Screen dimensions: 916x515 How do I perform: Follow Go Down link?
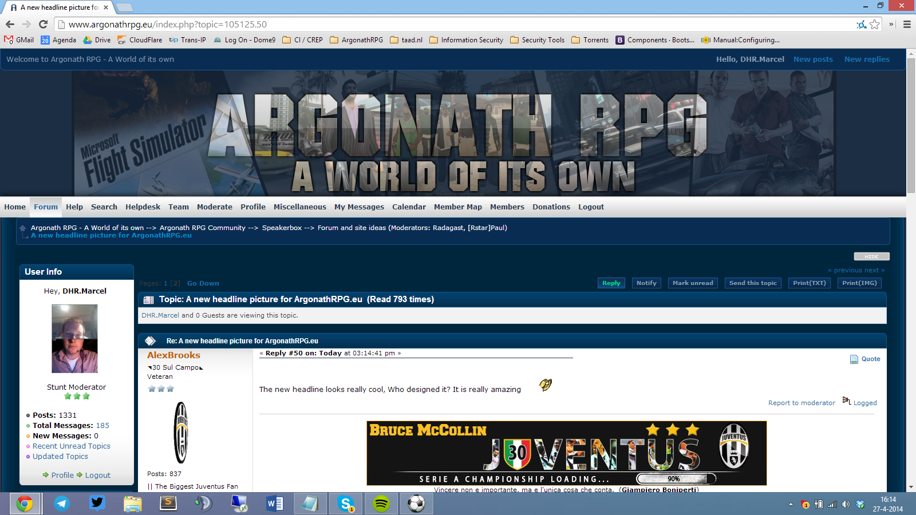click(x=203, y=283)
